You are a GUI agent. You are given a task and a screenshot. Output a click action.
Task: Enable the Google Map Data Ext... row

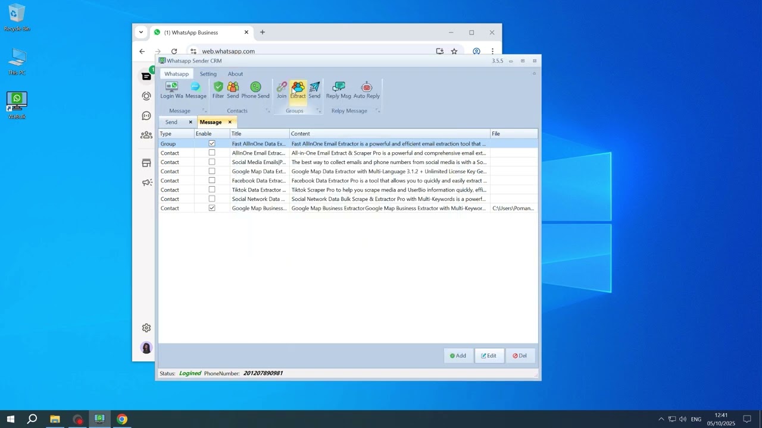[212, 171]
